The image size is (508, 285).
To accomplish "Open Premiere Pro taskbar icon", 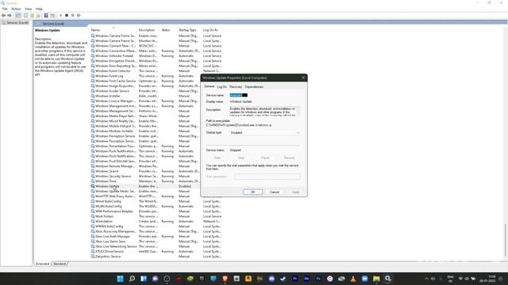I will (294, 279).
